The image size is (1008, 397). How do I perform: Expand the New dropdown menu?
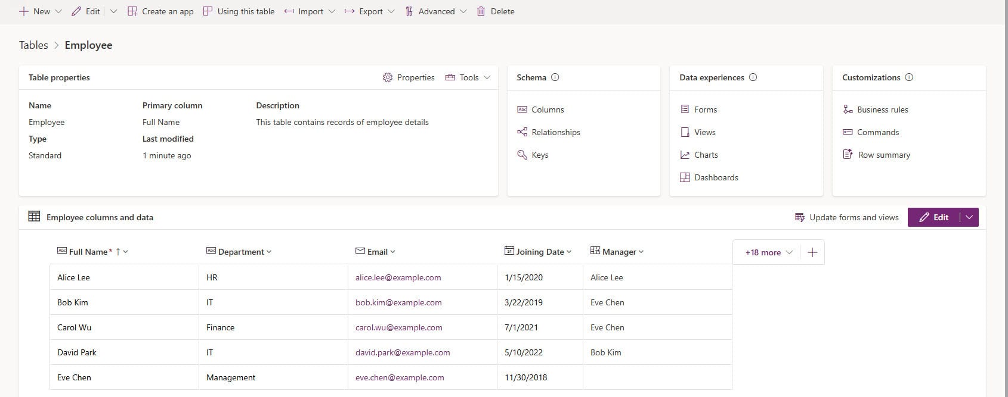pos(58,11)
